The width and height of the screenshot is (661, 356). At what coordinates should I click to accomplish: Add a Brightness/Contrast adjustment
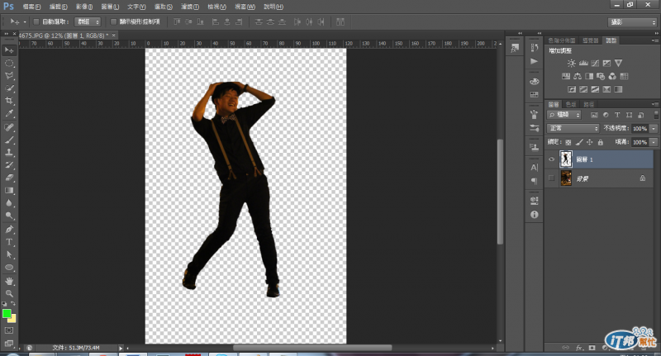[571, 64]
